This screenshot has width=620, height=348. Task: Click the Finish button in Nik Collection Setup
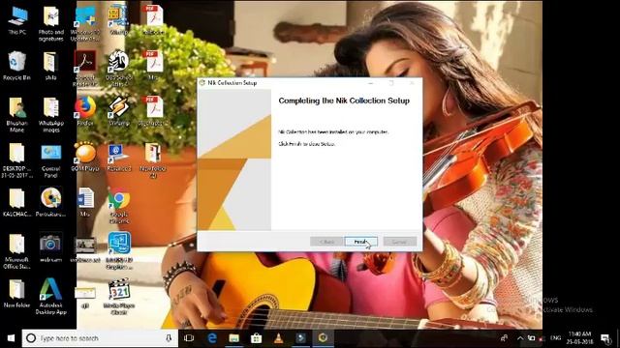pos(360,242)
